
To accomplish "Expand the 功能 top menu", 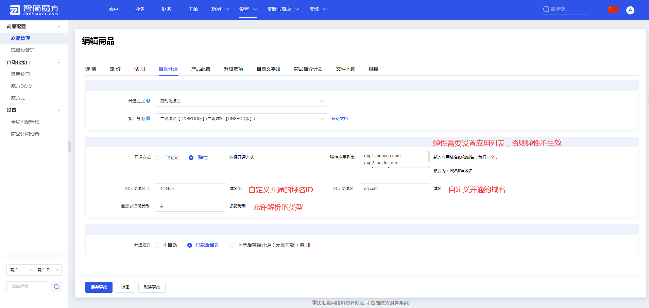I will [x=220, y=9].
